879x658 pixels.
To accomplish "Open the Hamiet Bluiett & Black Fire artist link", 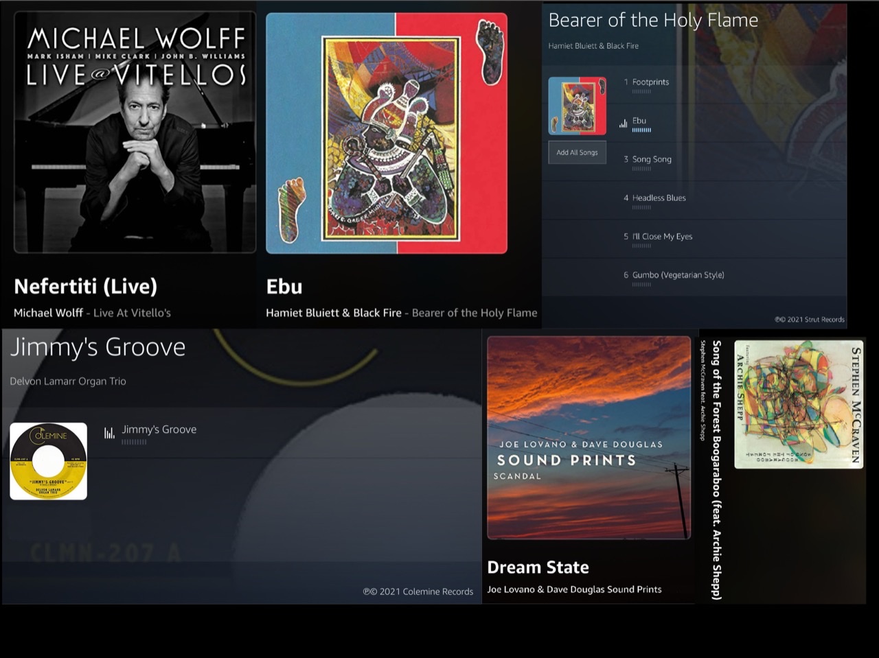I will (334, 313).
